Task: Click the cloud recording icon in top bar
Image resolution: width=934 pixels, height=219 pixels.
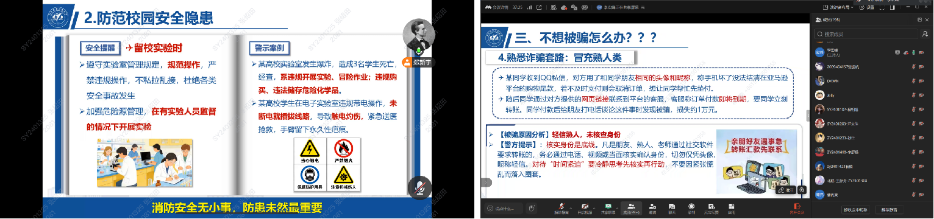Action: click(x=564, y=7)
